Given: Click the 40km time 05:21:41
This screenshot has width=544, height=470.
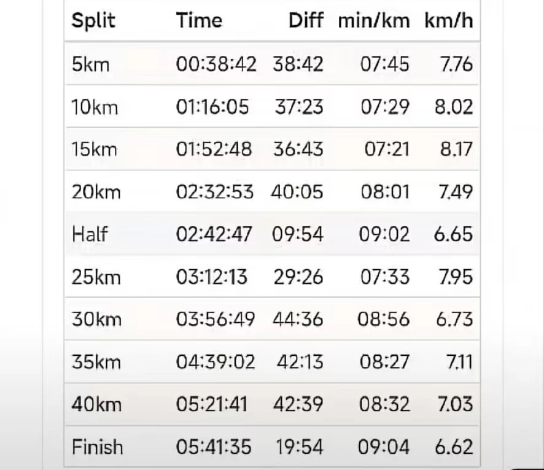Looking at the screenshot, I should click(x=212, y=404).
